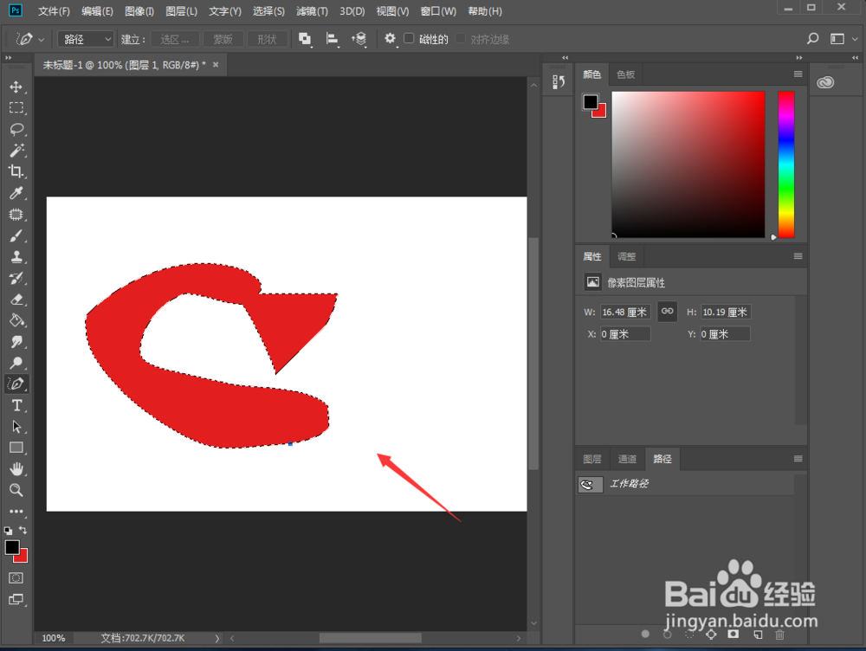Select the Move tool
Image resolution: width=866 pixels, height=651 pixels.
[x=16, y=87]
